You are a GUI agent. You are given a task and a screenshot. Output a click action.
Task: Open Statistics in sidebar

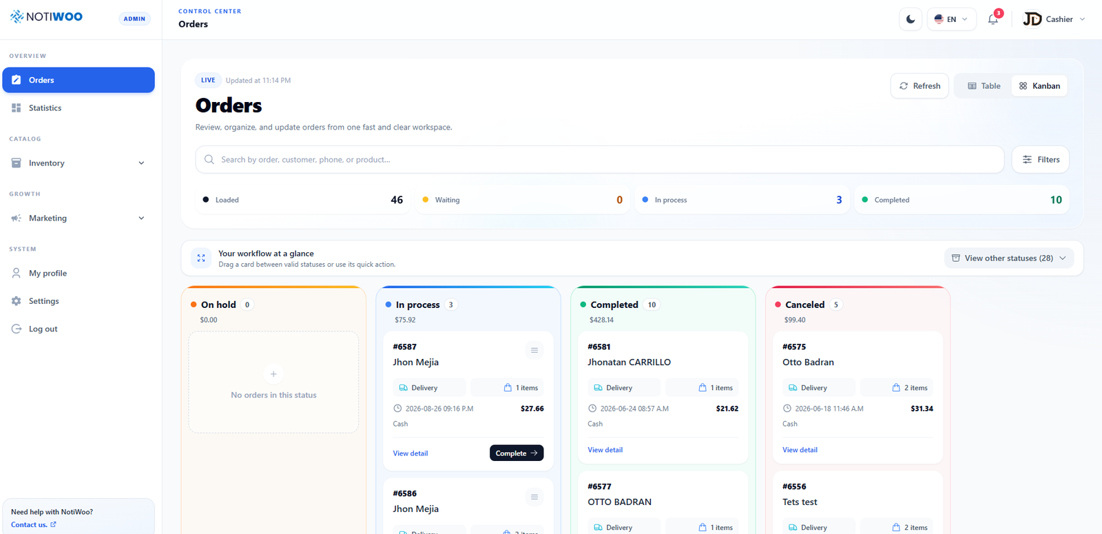pos(79,108)
